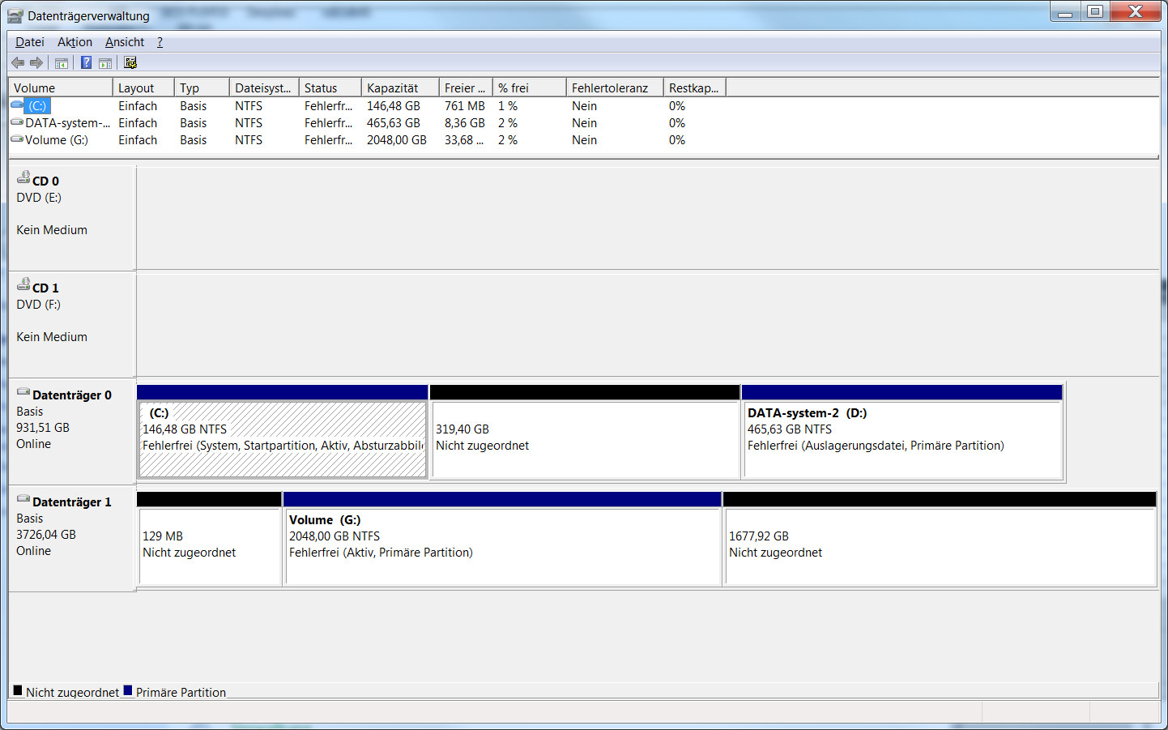Open the settings icon in the toolbar
The width and height of the screenshot is (1168, 730).
click(130, 63)
